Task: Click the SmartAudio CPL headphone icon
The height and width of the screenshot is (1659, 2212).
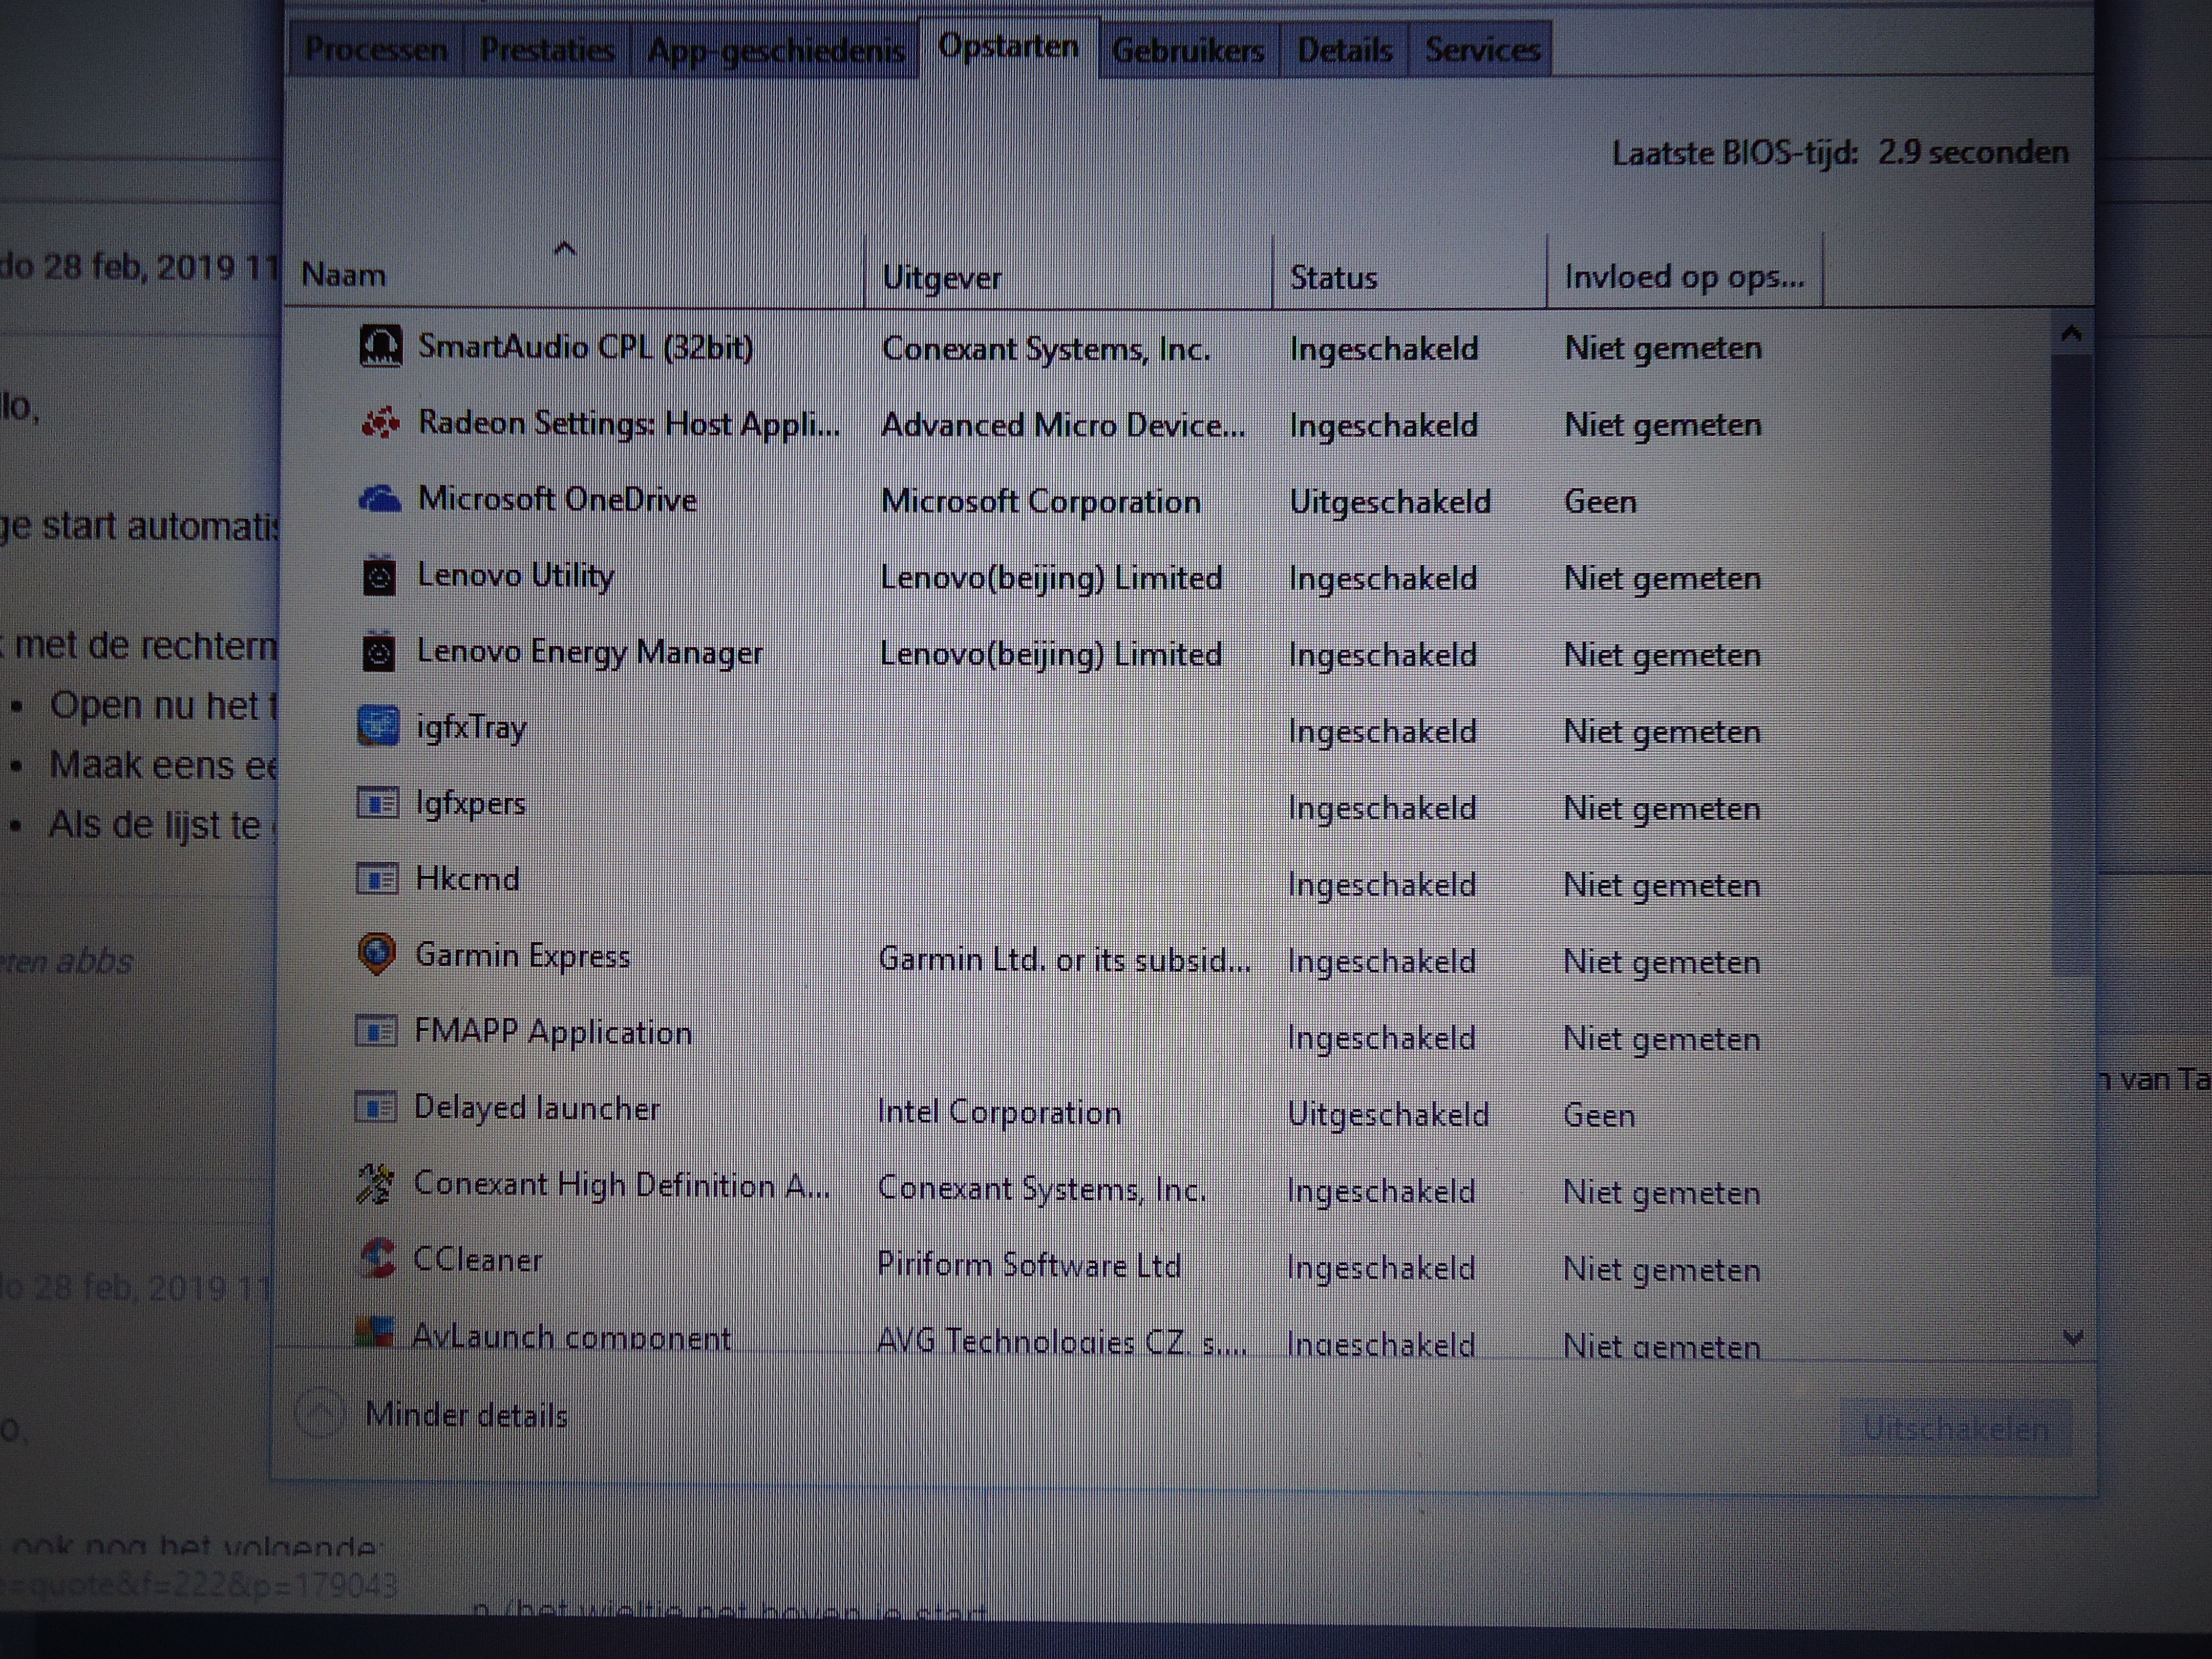Action: pos(380,347)
